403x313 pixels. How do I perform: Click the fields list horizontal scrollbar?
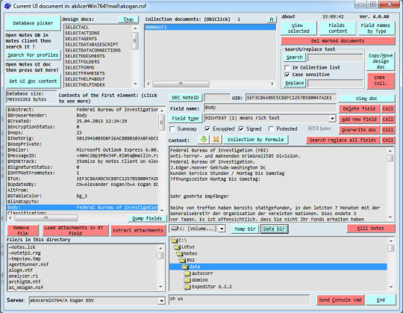point(85,218)
